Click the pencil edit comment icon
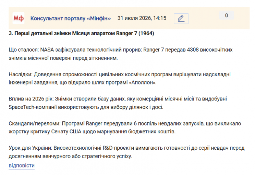This screenshot has height=175, width=255. (181, 18)
